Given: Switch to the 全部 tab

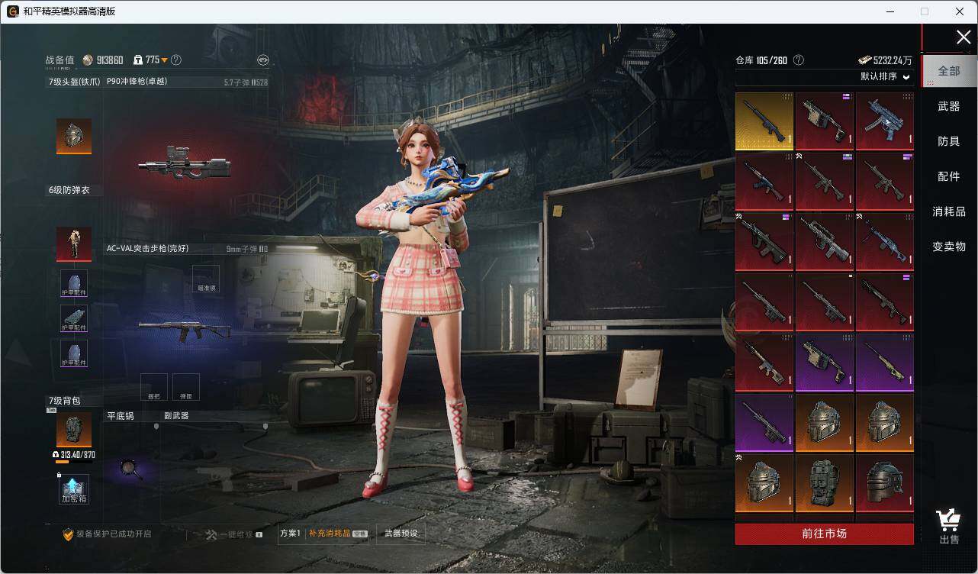Looking at the screenshot, I should 948,71.
